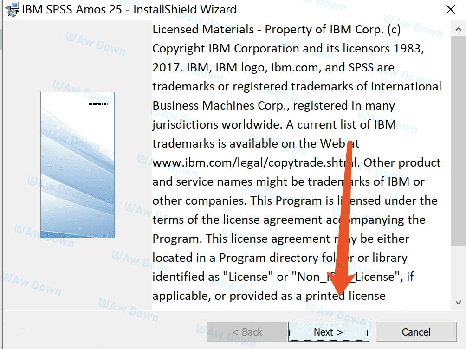The width and height of the screenshot is (466, 349).
Task: Click the IBM logo on the banner
Action: pos(98,102)
